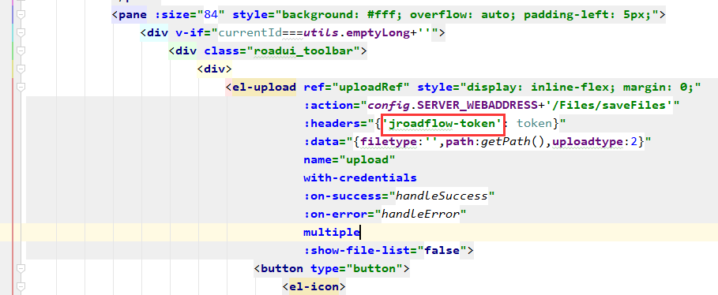Click the "button" type value
The width and height of the screenshot is (718, 295).
point(374,268)
